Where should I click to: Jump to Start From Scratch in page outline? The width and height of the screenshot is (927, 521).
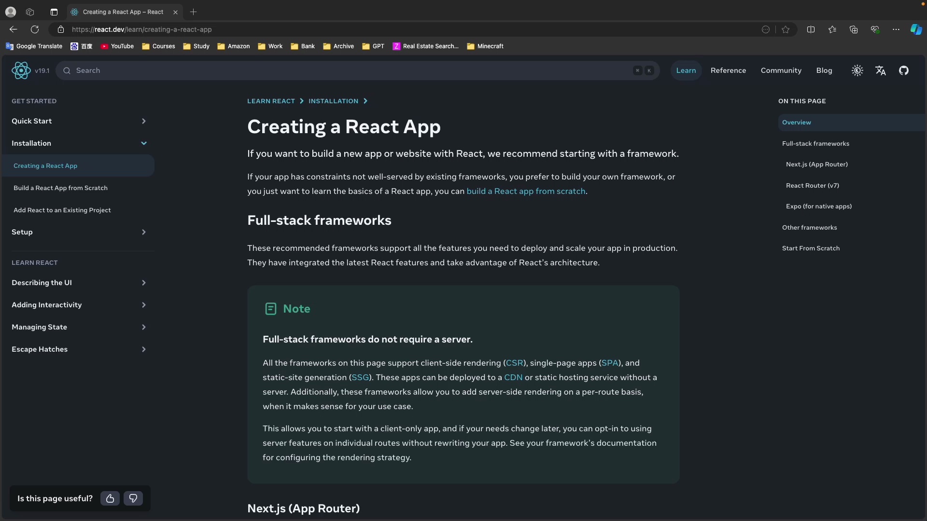click(x=811, y=248)
